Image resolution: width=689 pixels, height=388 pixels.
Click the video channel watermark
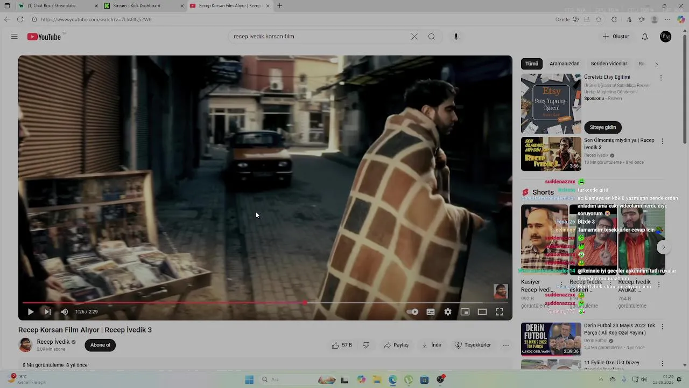[501, 291]
